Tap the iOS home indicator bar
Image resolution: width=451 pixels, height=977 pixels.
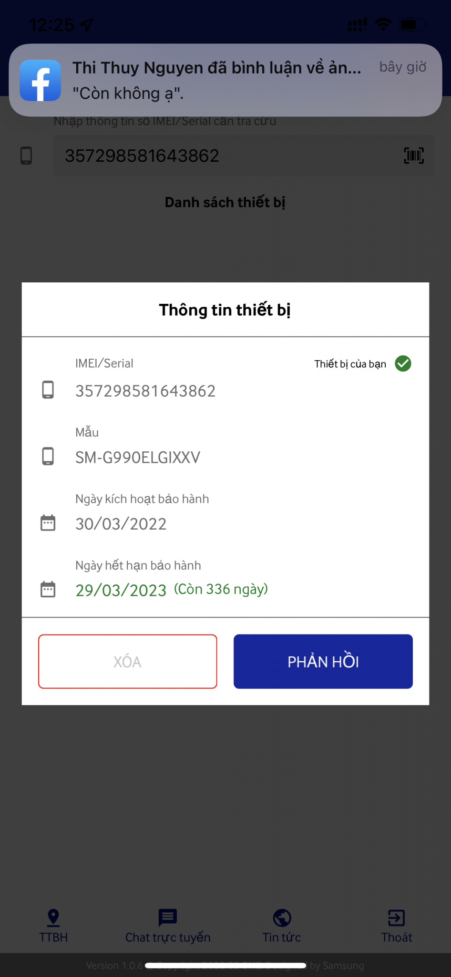pos(225,966)
